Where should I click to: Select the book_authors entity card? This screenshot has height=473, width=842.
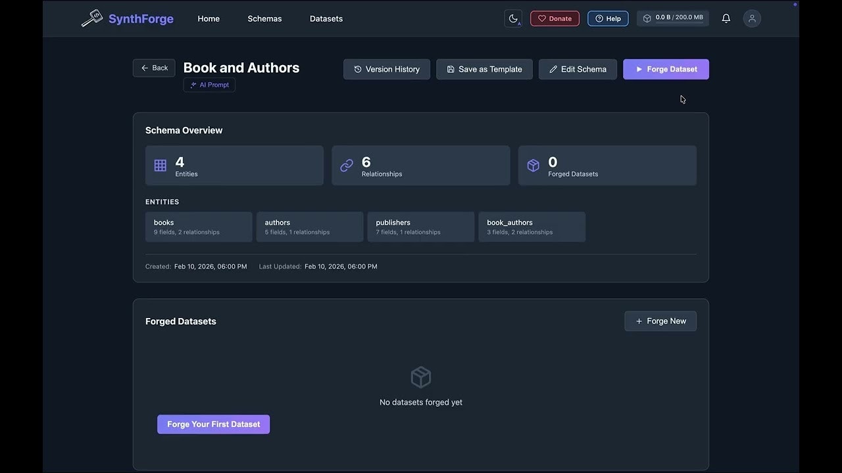click(532, 226)
